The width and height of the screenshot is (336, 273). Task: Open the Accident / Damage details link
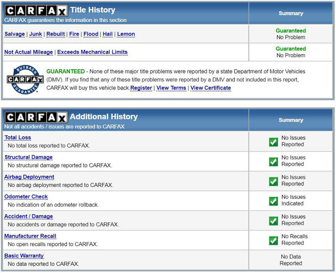tap(29, 216)
